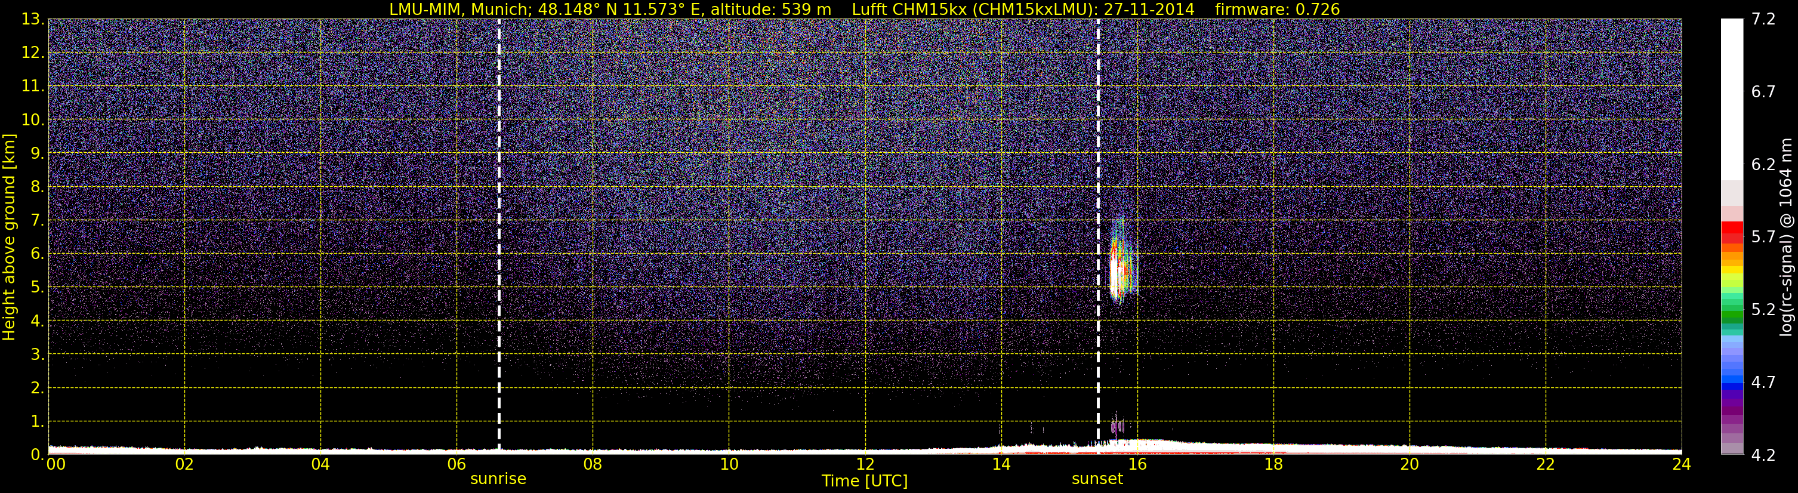Screen dimensions: 1798x493
Task: Click the red band of the colorbar
Action: coord(1732,232)
